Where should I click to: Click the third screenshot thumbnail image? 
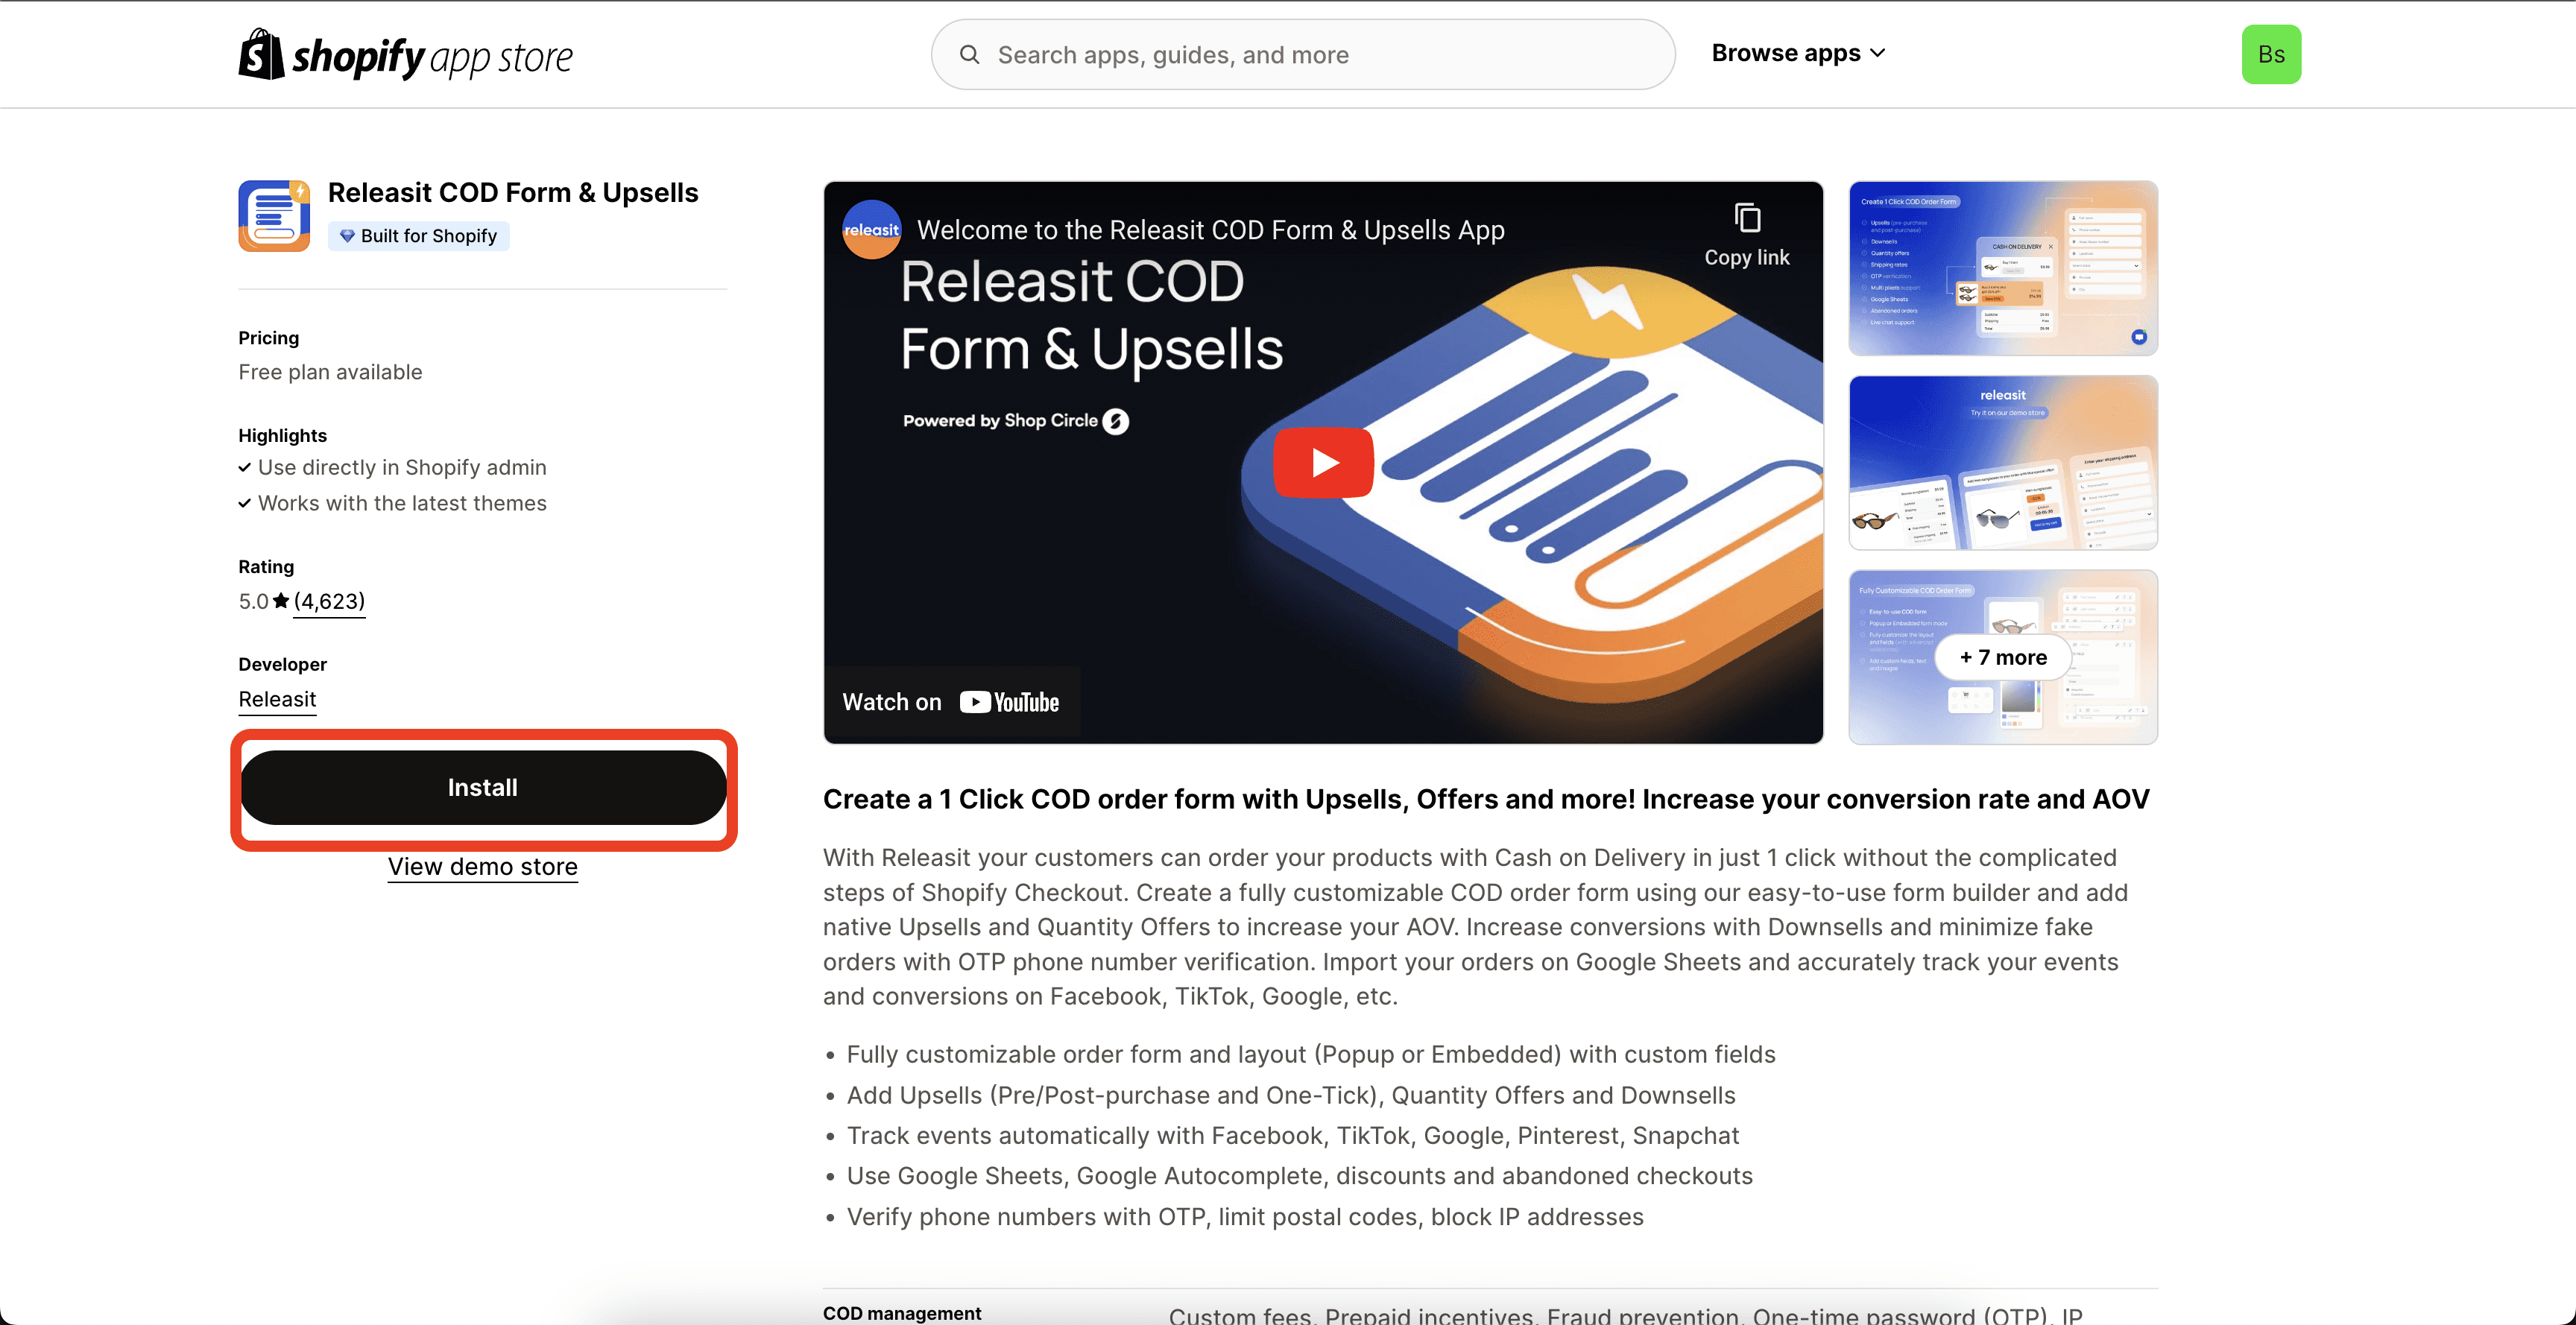(2003, 656)
